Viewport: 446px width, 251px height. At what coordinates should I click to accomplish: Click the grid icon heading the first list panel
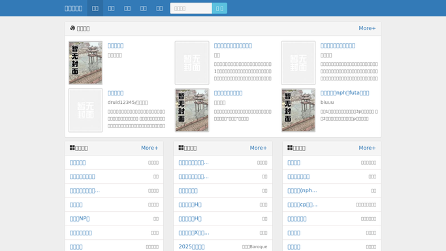[72, 148]
